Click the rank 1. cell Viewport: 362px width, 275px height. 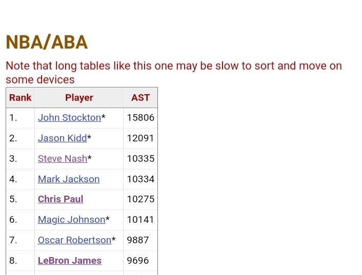[13, 117]
